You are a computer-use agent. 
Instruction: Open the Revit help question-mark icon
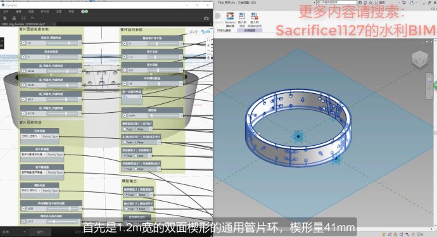point(412,3)
